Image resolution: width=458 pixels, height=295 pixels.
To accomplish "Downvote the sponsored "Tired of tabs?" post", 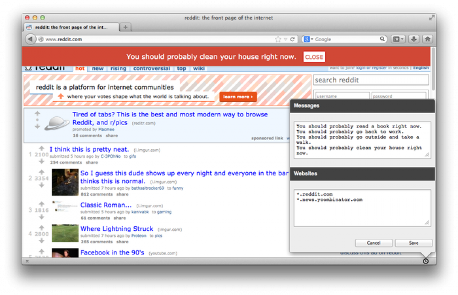I will point(37,126).
